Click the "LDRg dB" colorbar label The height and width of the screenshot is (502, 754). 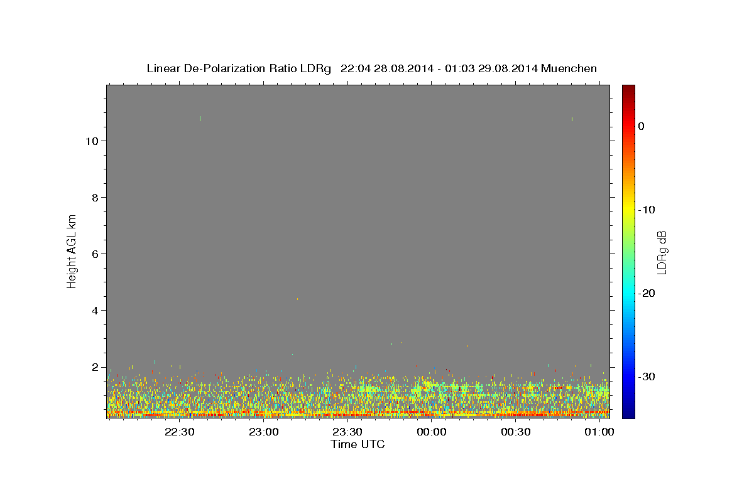661,252
